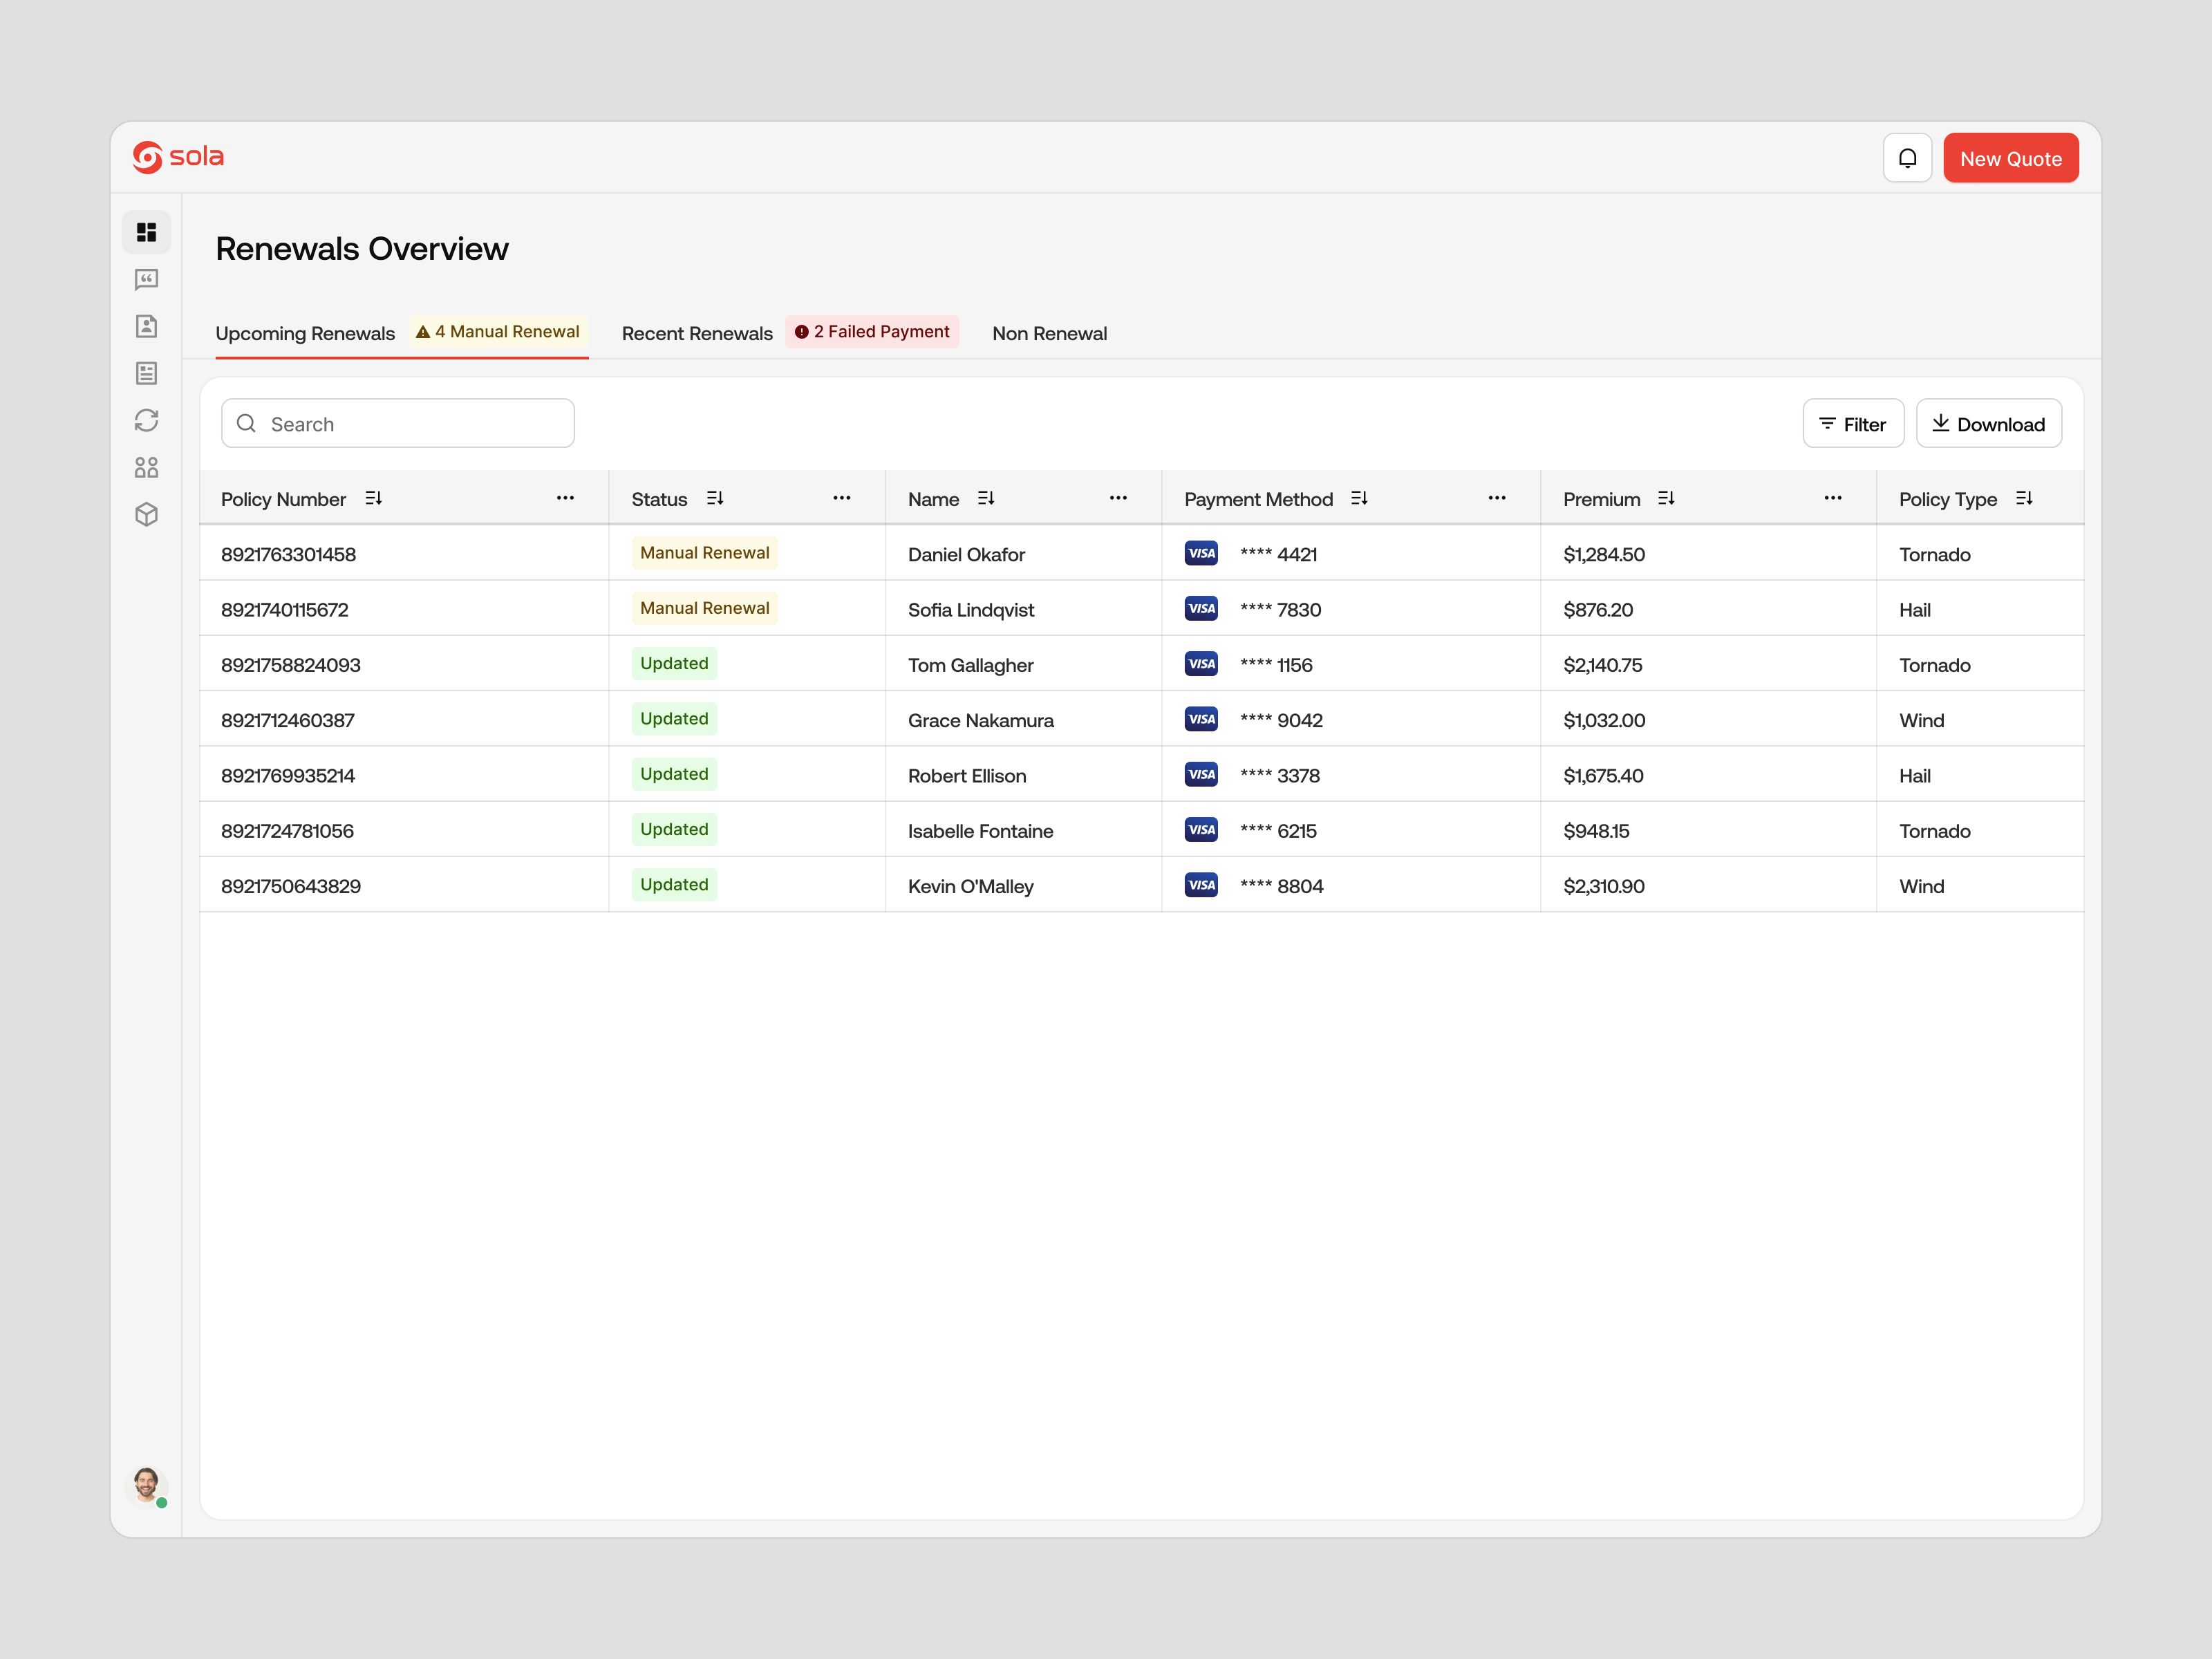
Task: Click the Download button
Action: (x=1988, y=424)
